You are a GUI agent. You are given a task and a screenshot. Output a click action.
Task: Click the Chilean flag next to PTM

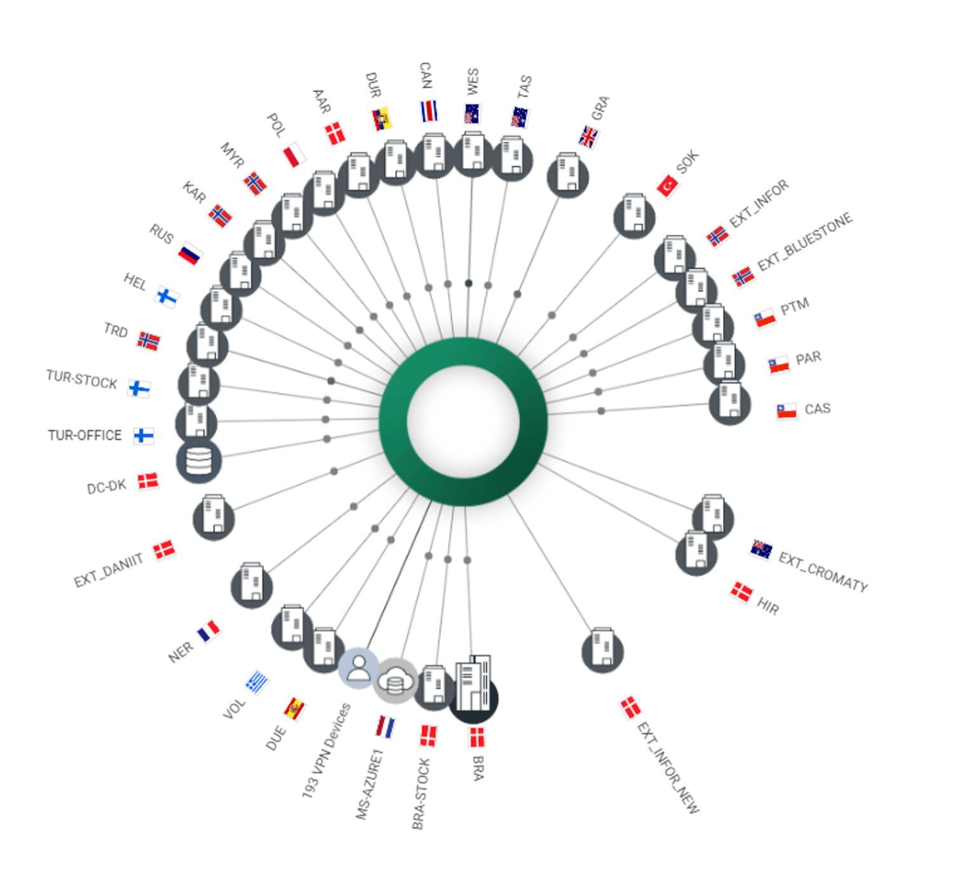tap(765, 318)
